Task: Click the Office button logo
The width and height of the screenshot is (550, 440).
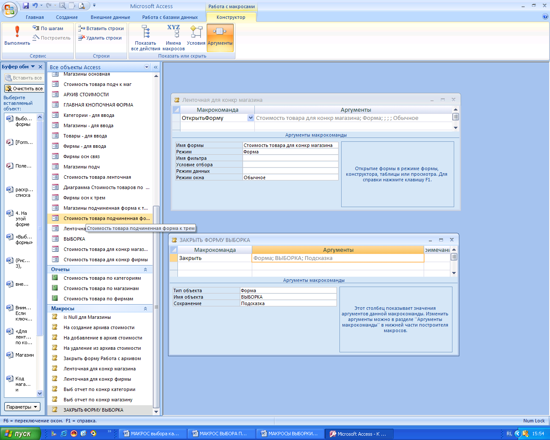Action: (9, 9)
